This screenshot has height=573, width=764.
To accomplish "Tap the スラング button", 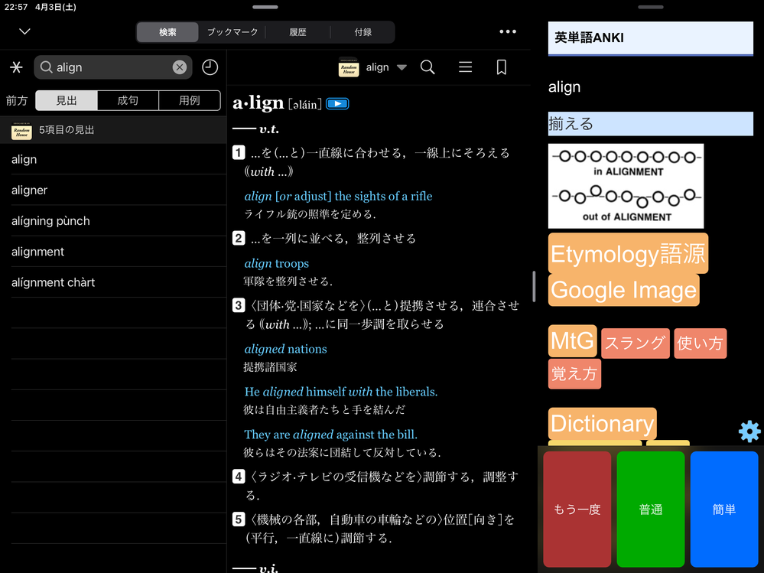I will click(x=635, y=343).
